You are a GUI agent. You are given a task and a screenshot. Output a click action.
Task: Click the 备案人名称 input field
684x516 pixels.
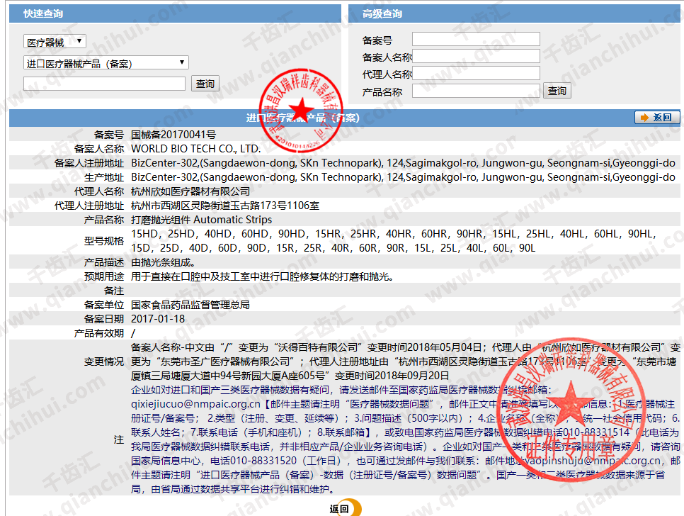click(x=476, y=57)
